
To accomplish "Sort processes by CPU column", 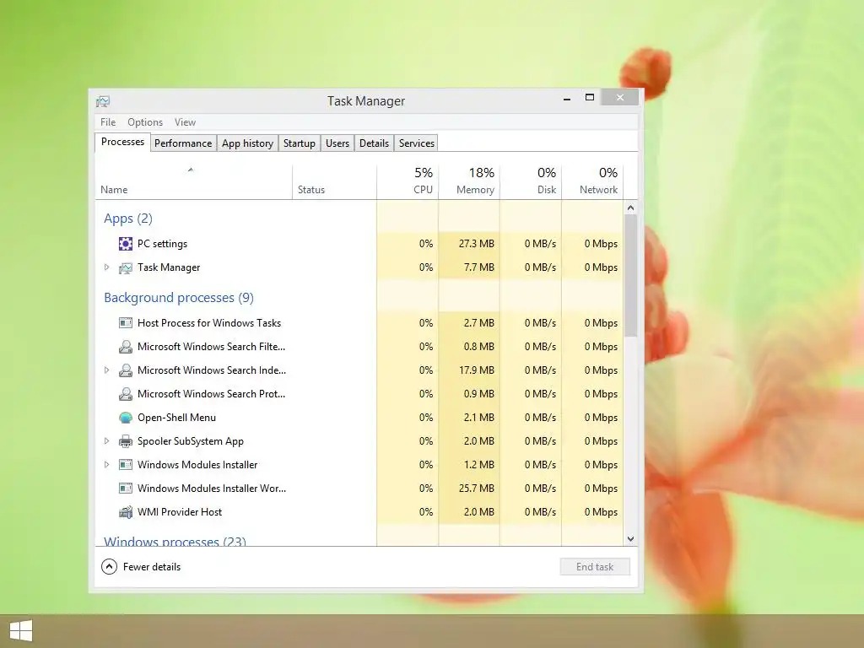I will click(x=408, y=182).
